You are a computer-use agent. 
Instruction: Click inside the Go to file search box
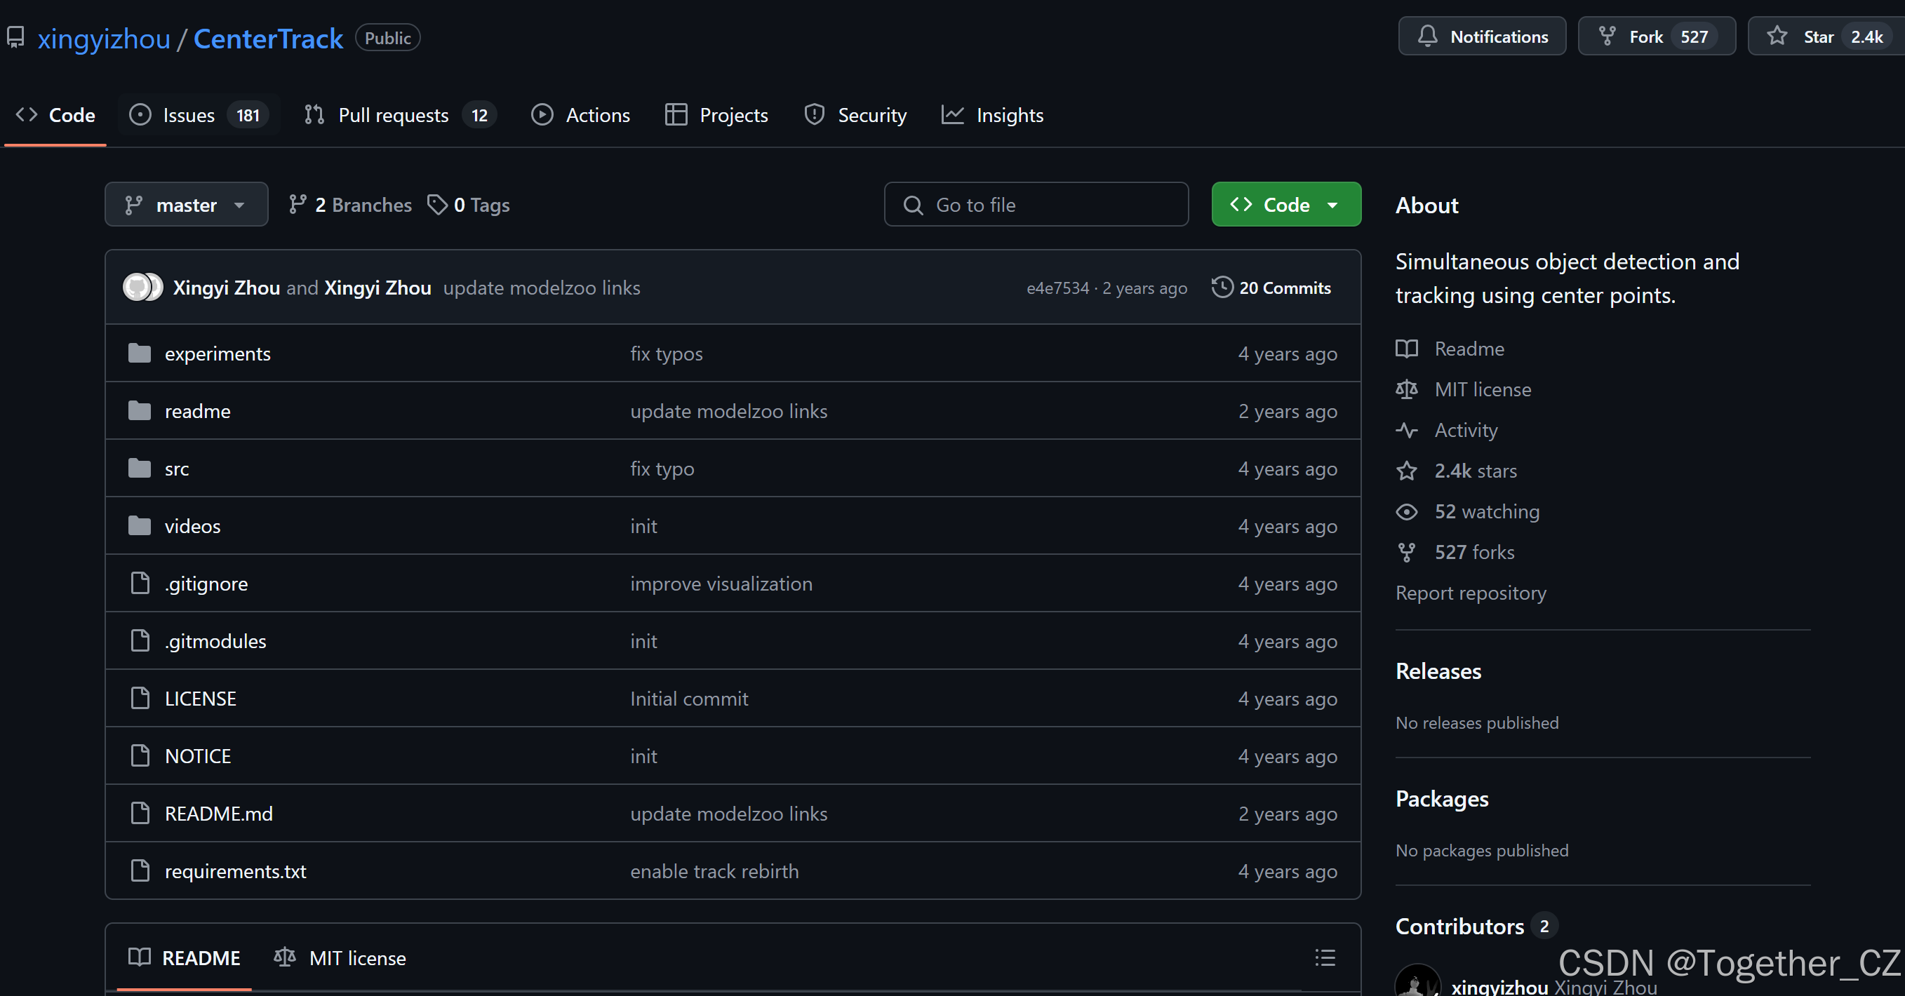(1036, 204)
